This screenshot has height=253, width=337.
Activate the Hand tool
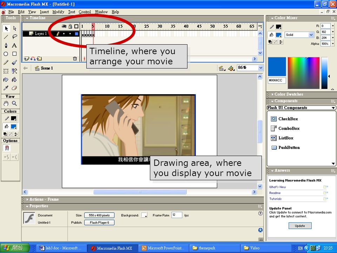click(x=6, y=103)
